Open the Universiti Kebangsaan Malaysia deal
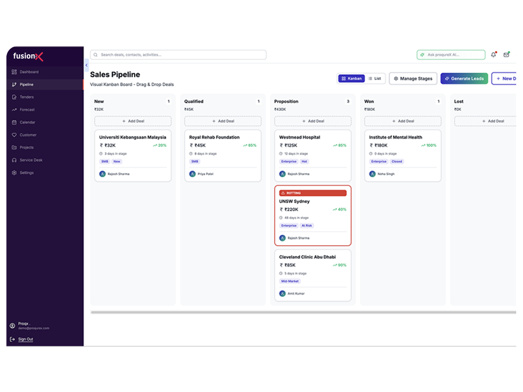The image size is (523, 392). 133,156
